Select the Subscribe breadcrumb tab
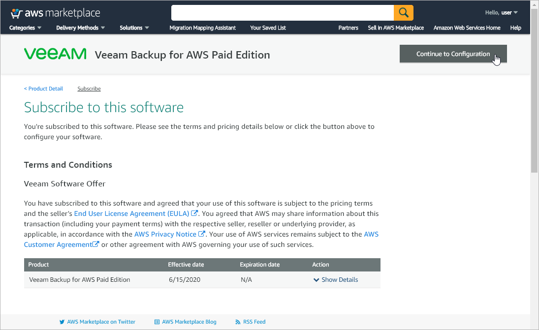This screenshot has height=330, width=539. click(89, 89)
